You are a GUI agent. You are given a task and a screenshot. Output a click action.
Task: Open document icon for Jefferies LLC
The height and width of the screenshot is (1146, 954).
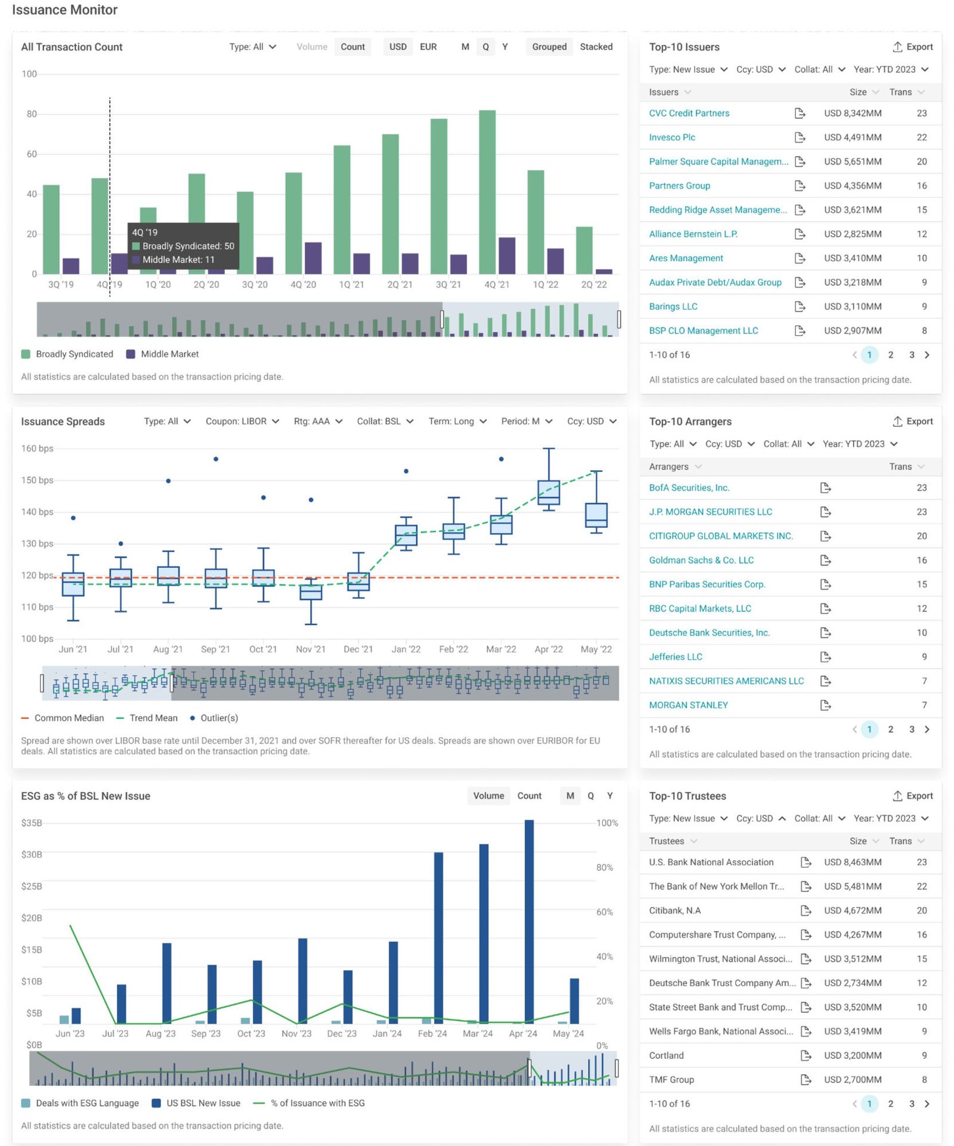(x=825, y=657)
